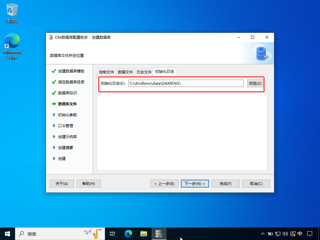The height and width of the screenshot is (240, 320).
Task: Switch to the 日志文件 tab
Action: click(x=144, y=72)
